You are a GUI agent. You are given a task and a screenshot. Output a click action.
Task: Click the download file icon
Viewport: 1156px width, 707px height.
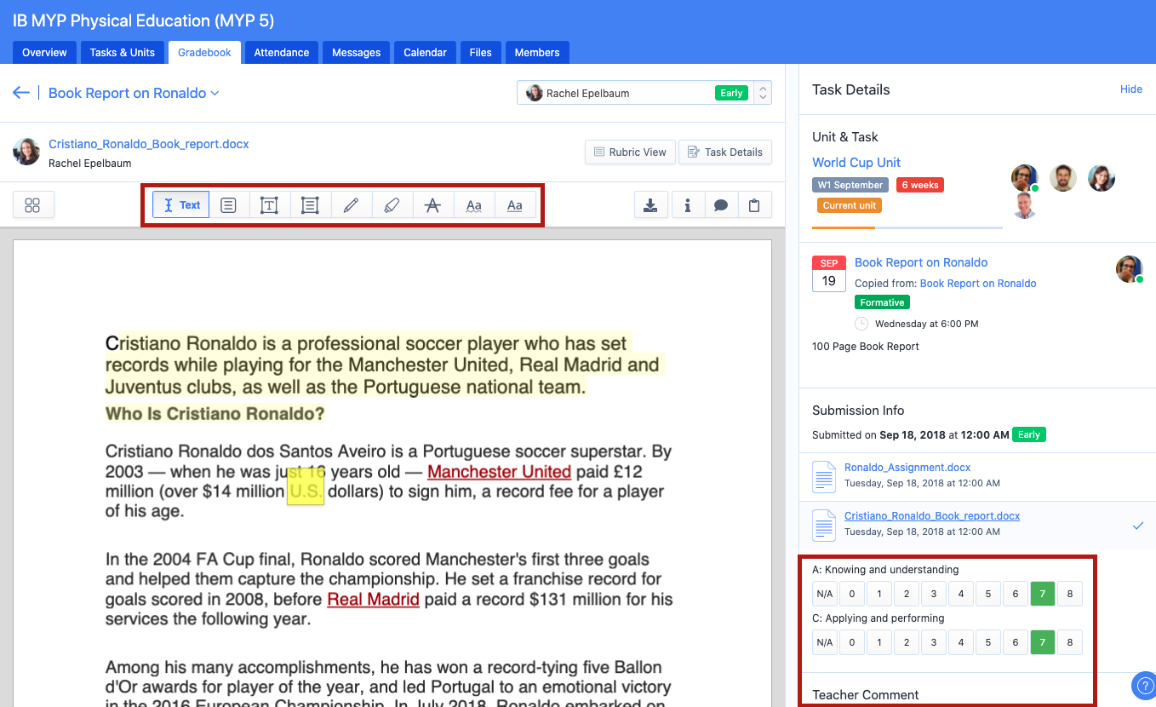coord(650,205)
